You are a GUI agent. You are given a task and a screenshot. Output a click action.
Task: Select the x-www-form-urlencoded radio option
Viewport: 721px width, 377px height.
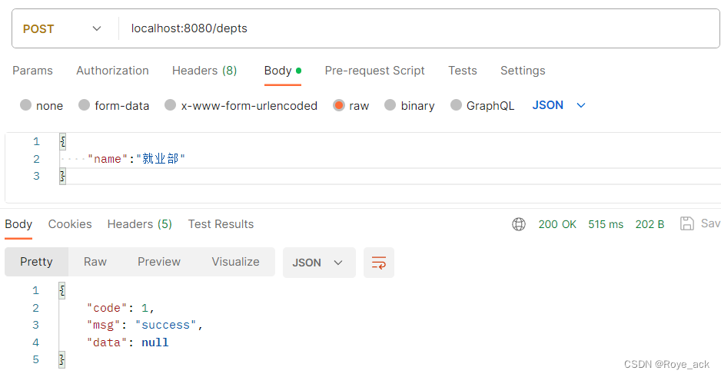tap(170, 105)
